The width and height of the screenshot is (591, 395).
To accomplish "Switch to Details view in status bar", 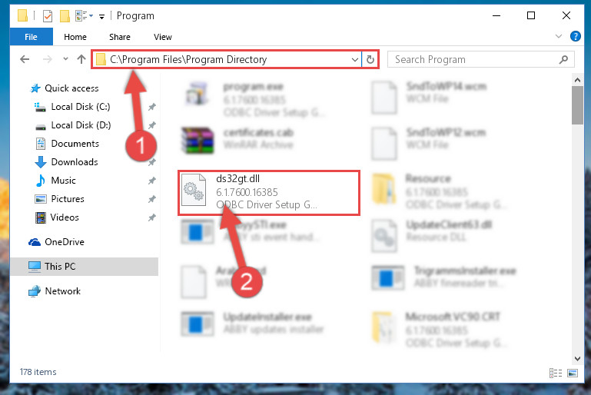I will [556, 373].
